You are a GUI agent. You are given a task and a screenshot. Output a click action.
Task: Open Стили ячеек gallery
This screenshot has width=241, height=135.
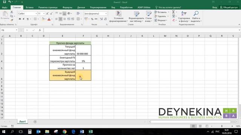click(148, 16)
